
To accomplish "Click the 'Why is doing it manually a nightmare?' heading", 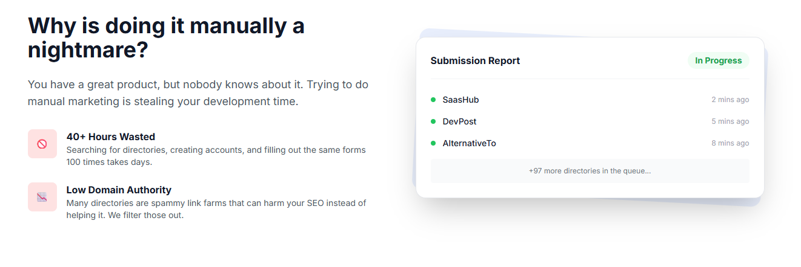I will click(166, 37).
